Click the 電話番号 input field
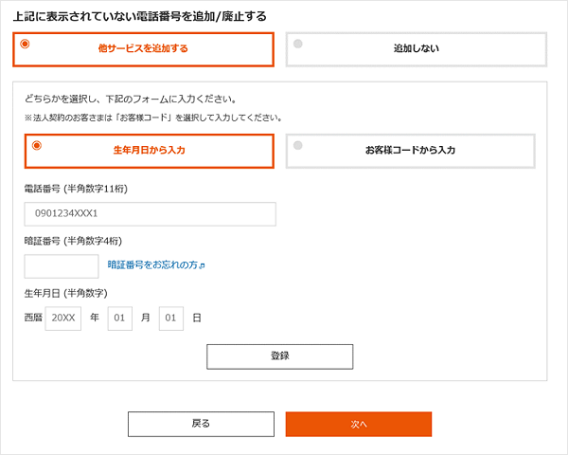The image size is (568, 455). tap(150, 214)
